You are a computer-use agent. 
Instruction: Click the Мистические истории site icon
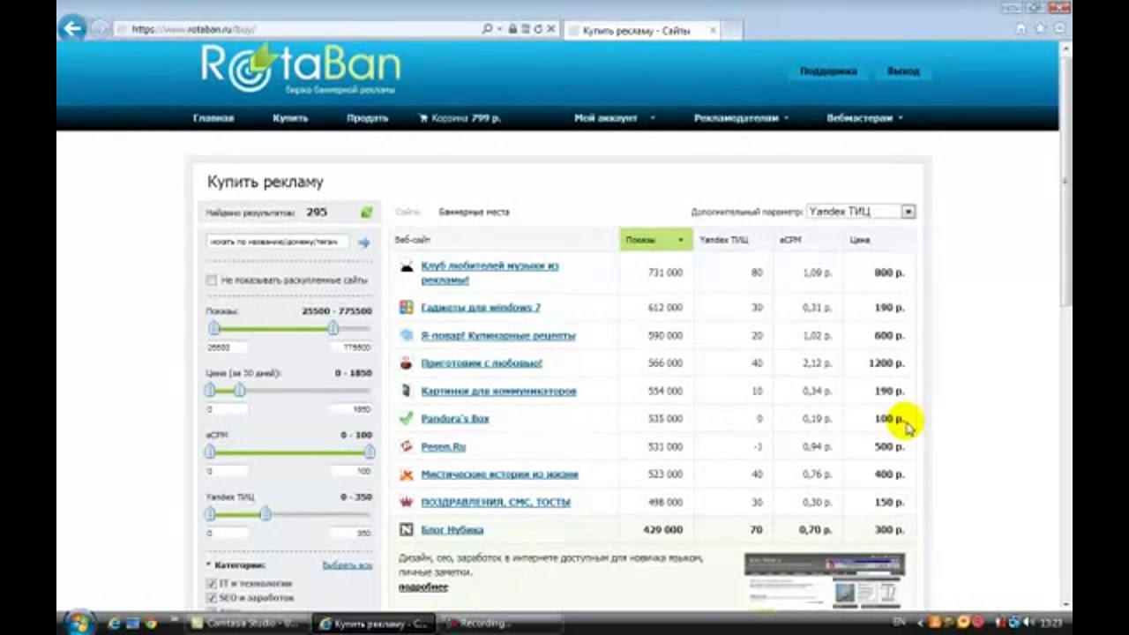[407, 474]
